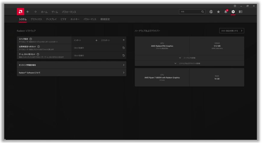262x143 pixels.
Task: Go forward with the right arrow
Action: click(35, 12)
